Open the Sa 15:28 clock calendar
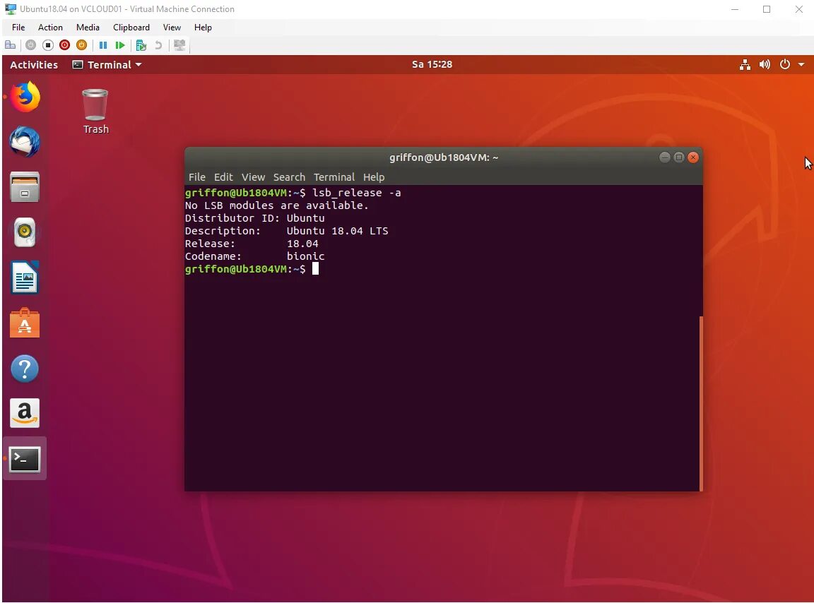The width and height of the screenshot is (814, 603). (432, 64)
